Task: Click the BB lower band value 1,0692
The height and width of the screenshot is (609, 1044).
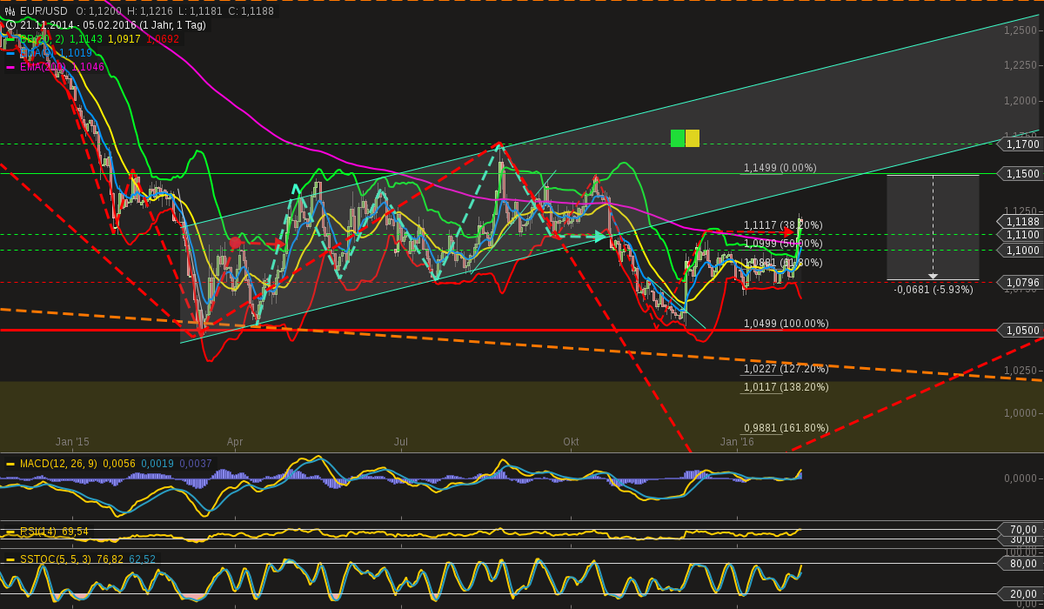Action: [x=163, y=39]
